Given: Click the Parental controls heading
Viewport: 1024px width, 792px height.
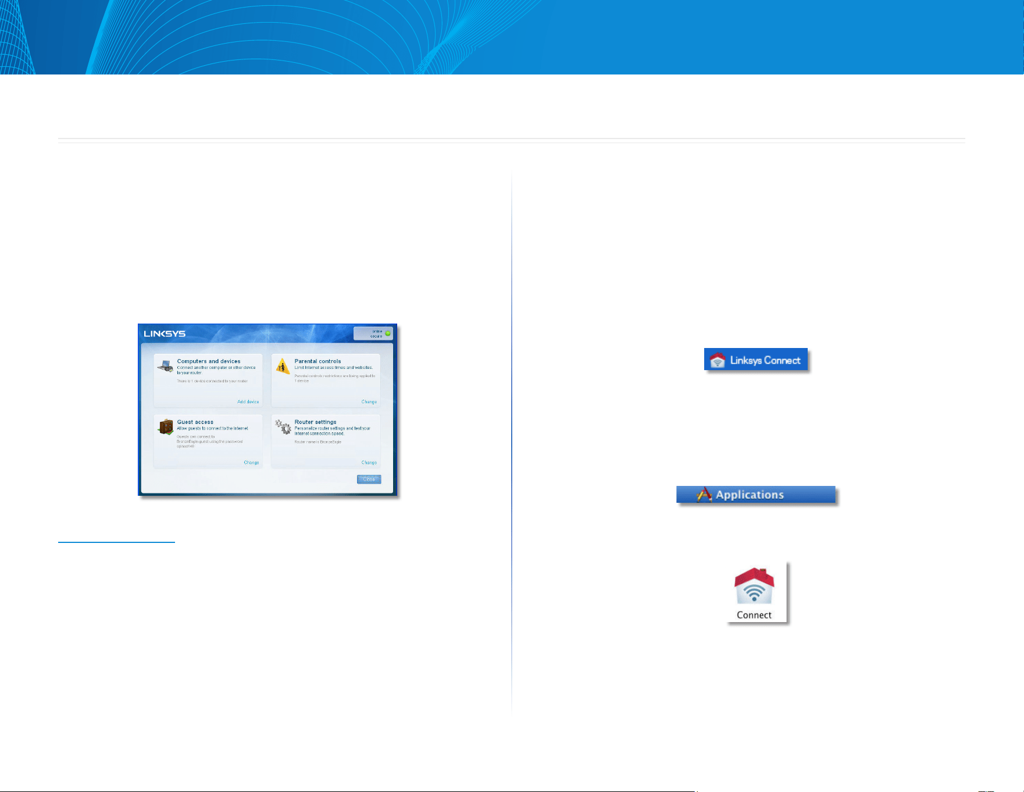Looking at the screenshot, I should pos(317,361).
